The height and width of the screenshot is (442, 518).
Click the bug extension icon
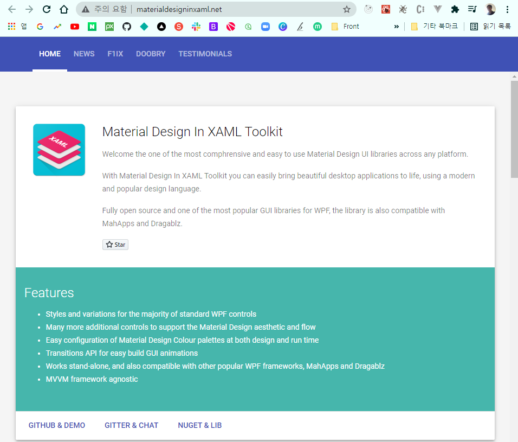point(403,9)
